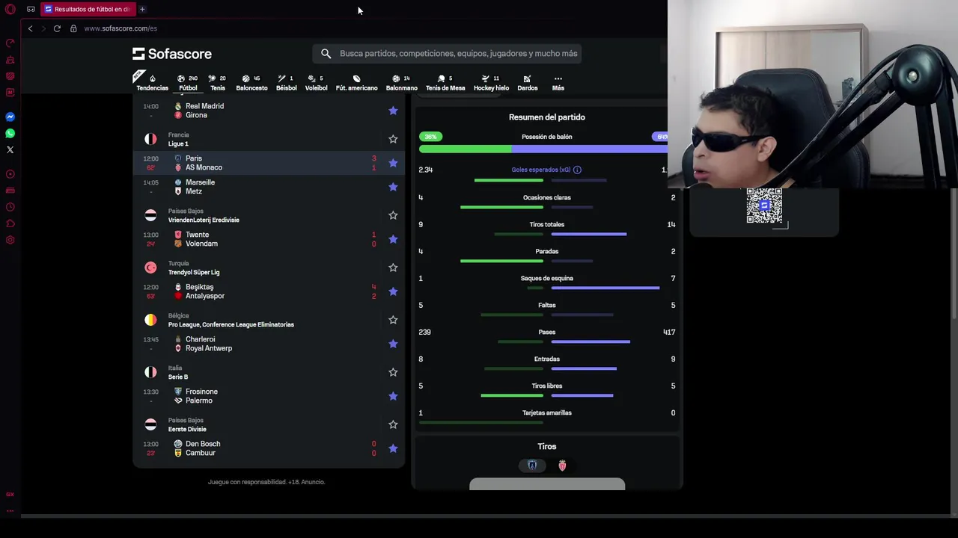Open the Turkey flag league icon
958x538 pixels.
tap(150, 268)
